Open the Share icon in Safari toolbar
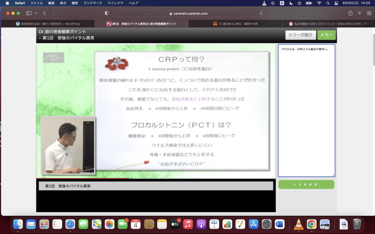375x234 pixels. (350, 13)
